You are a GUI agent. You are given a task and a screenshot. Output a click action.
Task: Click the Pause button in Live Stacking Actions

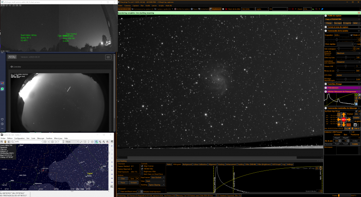pyautogui.click(x=123, y=183)
